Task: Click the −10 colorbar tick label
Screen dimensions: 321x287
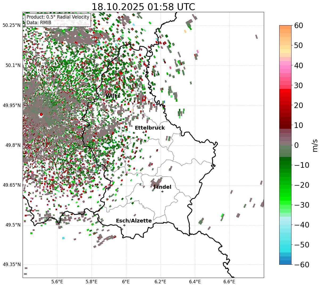Action: coord(302,165)
